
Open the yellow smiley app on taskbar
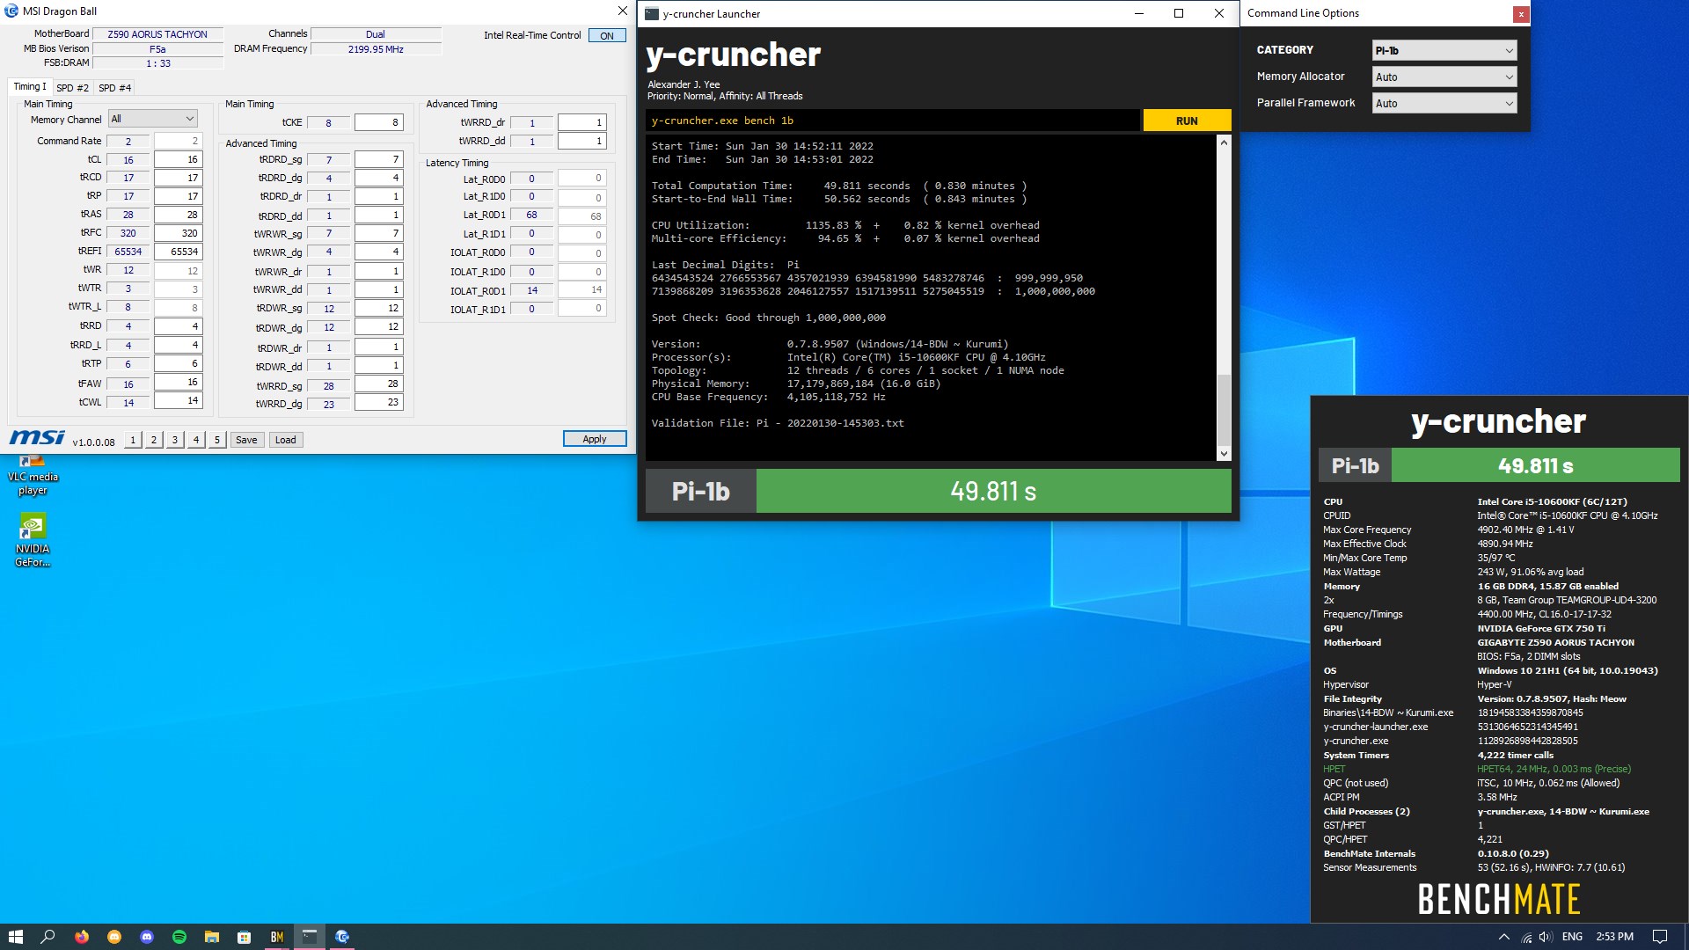pos(114,937)
